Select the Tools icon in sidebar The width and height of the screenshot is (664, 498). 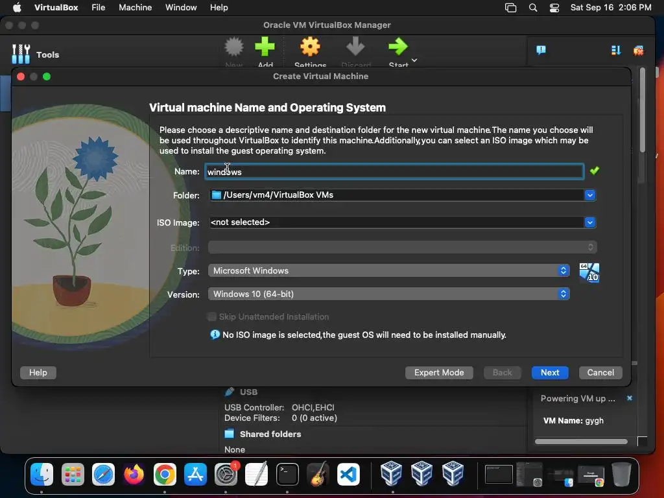click(21, 54)
